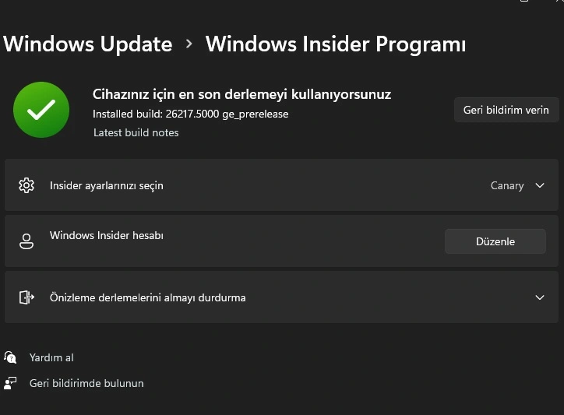Open Geri bildirimde bulunun link

(86, 383)
